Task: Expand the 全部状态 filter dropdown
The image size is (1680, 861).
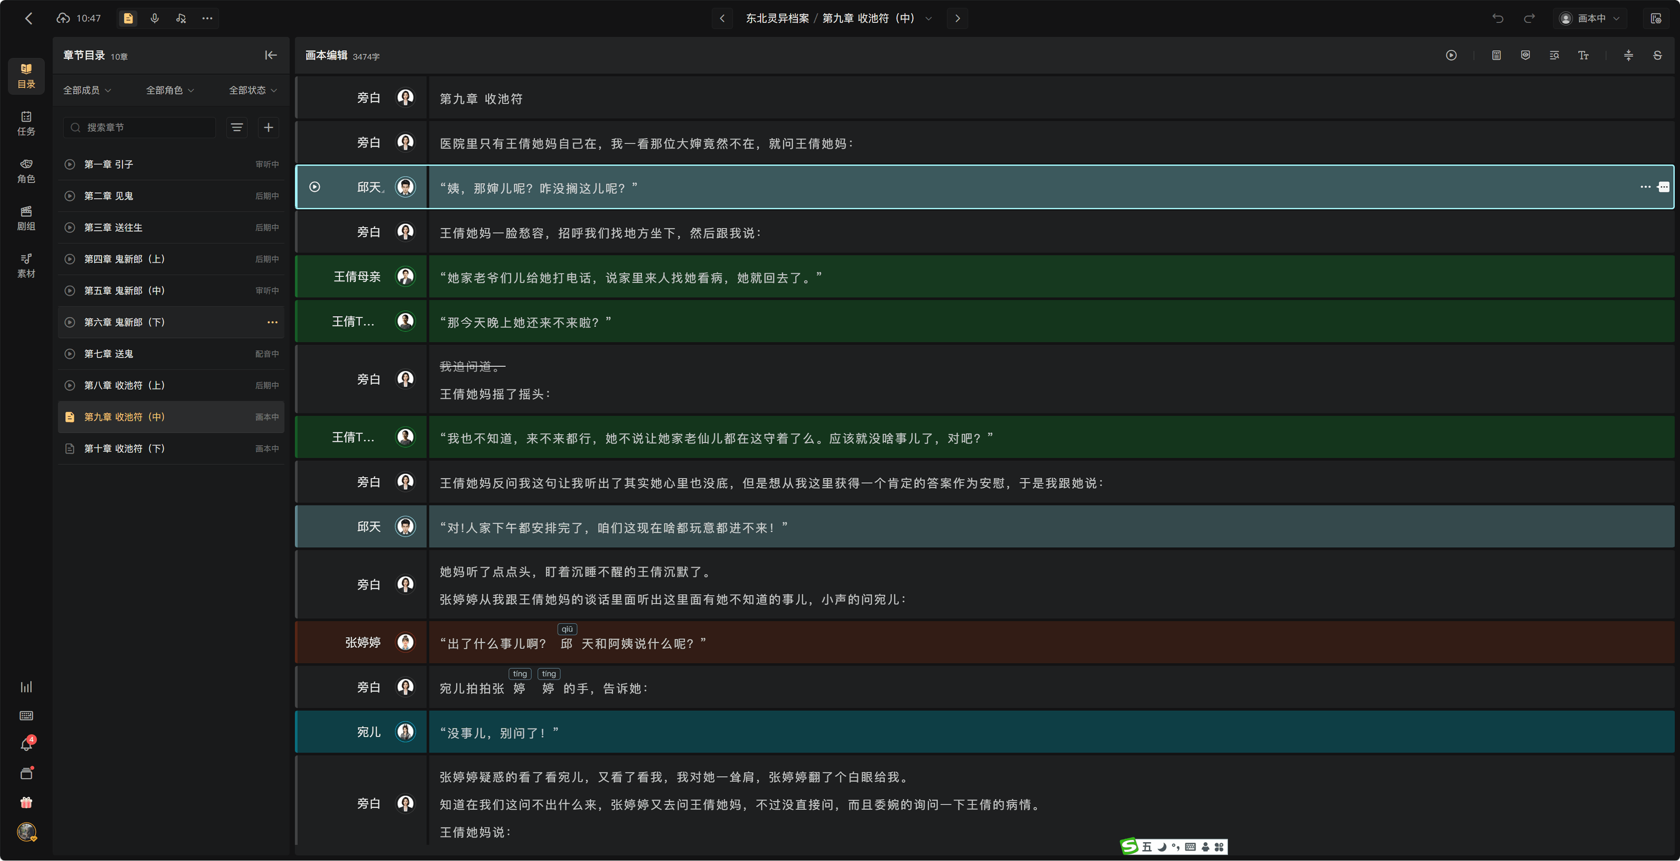Action: (x=253, y=90)
